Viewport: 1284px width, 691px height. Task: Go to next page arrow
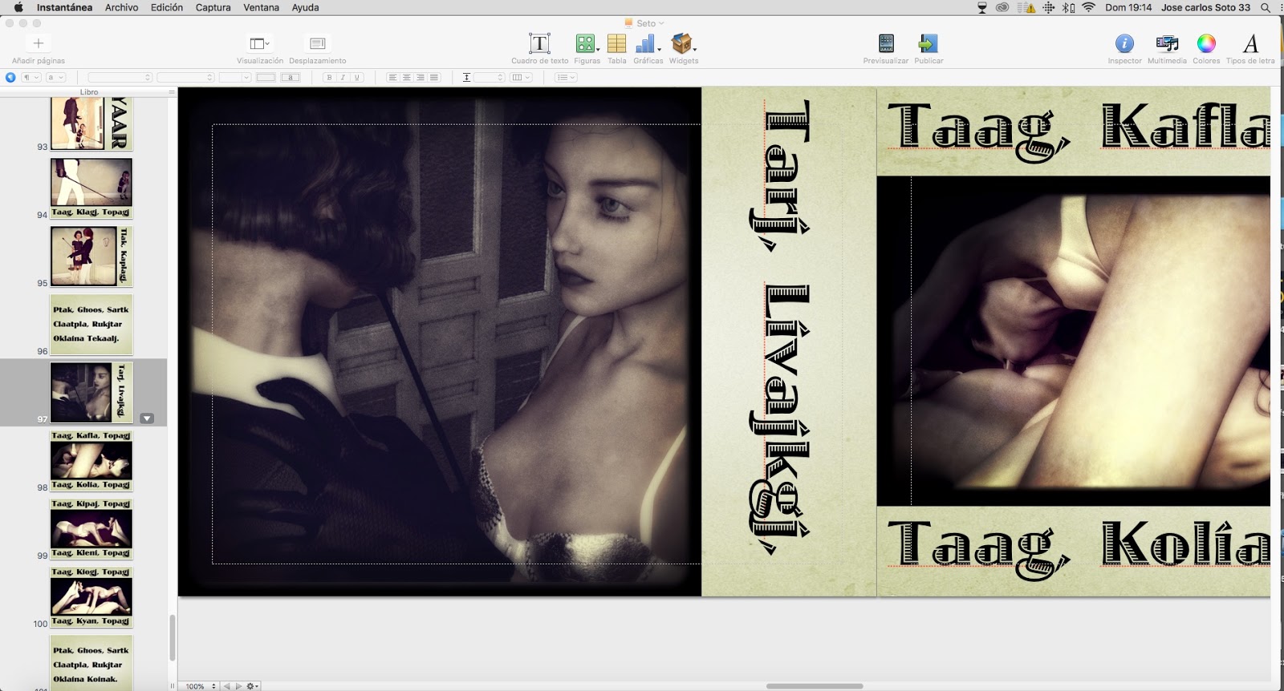pos(238,686)
